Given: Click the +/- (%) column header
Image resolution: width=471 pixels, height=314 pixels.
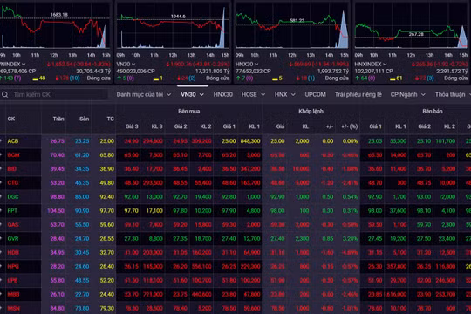Looking at the screenshot, I should click(350, 126).
